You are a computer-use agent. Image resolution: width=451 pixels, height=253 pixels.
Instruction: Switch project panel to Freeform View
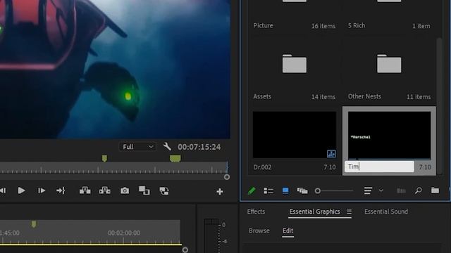(302, 190)
